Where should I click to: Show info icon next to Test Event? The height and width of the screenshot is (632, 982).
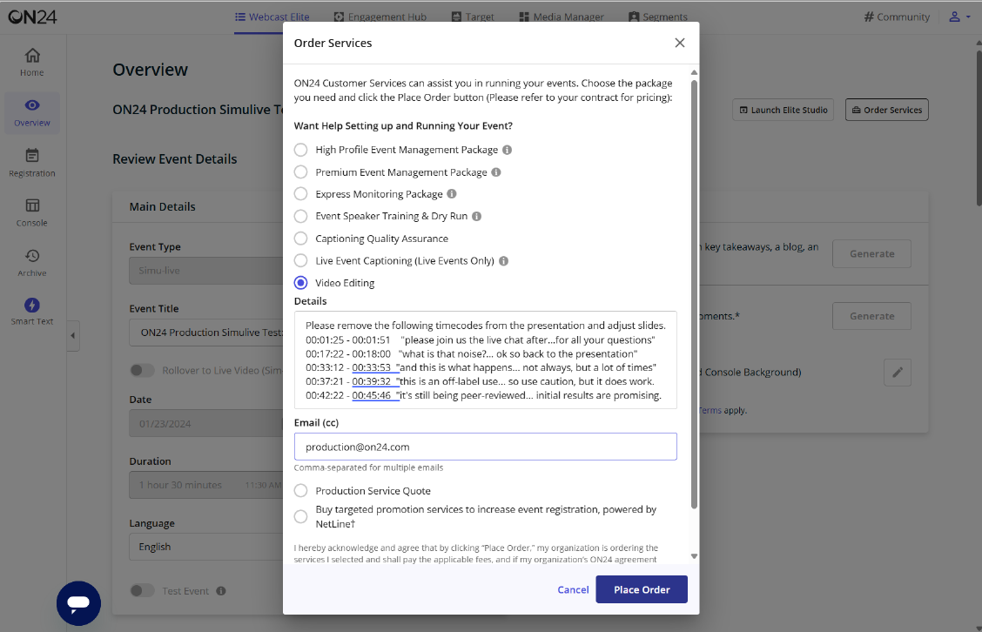(x=221, y=591)
